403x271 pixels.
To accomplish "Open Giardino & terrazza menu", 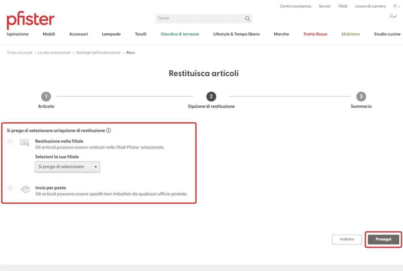I will click(x=180, y=34).
